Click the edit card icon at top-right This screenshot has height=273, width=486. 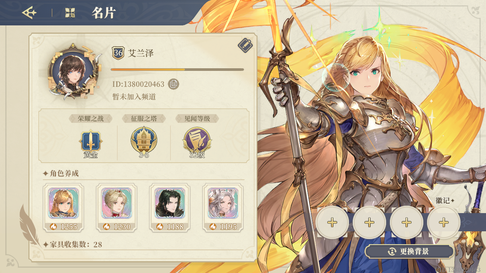pos(245,45)
